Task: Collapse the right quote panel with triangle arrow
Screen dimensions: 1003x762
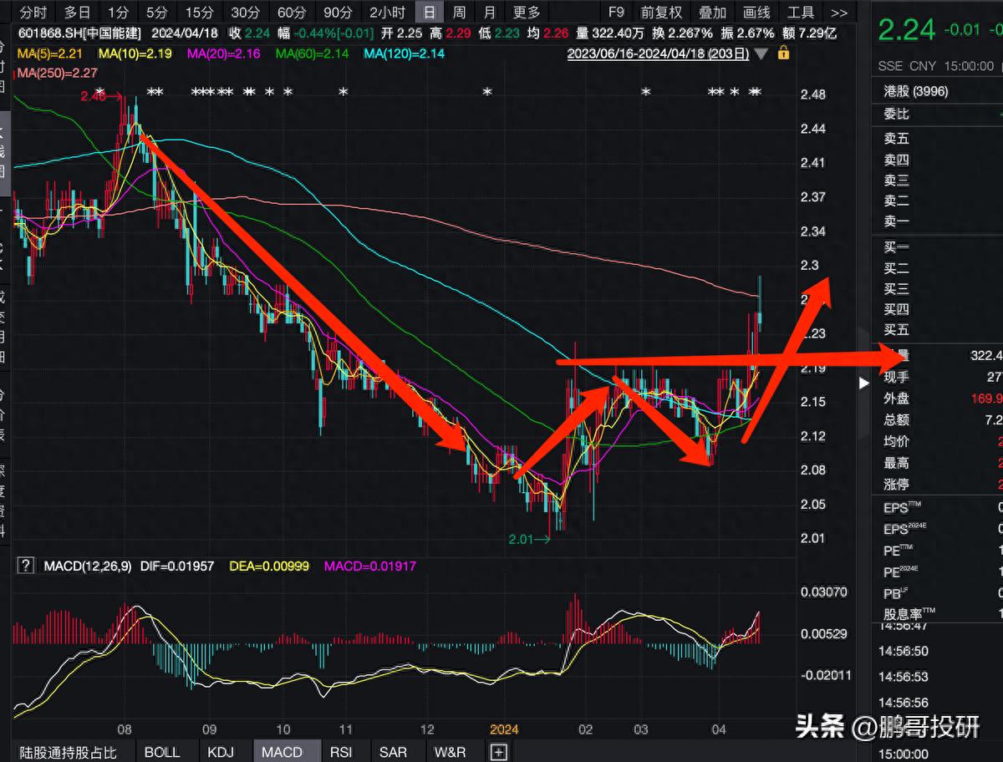Action: pos(864,383)
